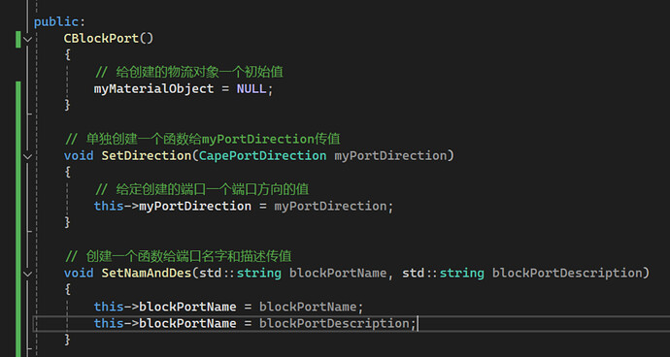
Task: Collapse the CBlockPort() constructor fold chevron
Action: point(27,39)
